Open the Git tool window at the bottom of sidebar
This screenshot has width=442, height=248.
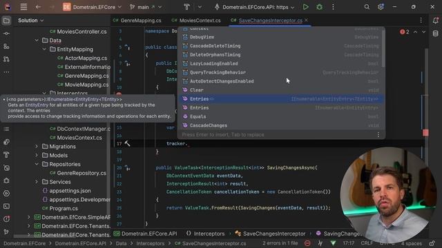(6, 232)
